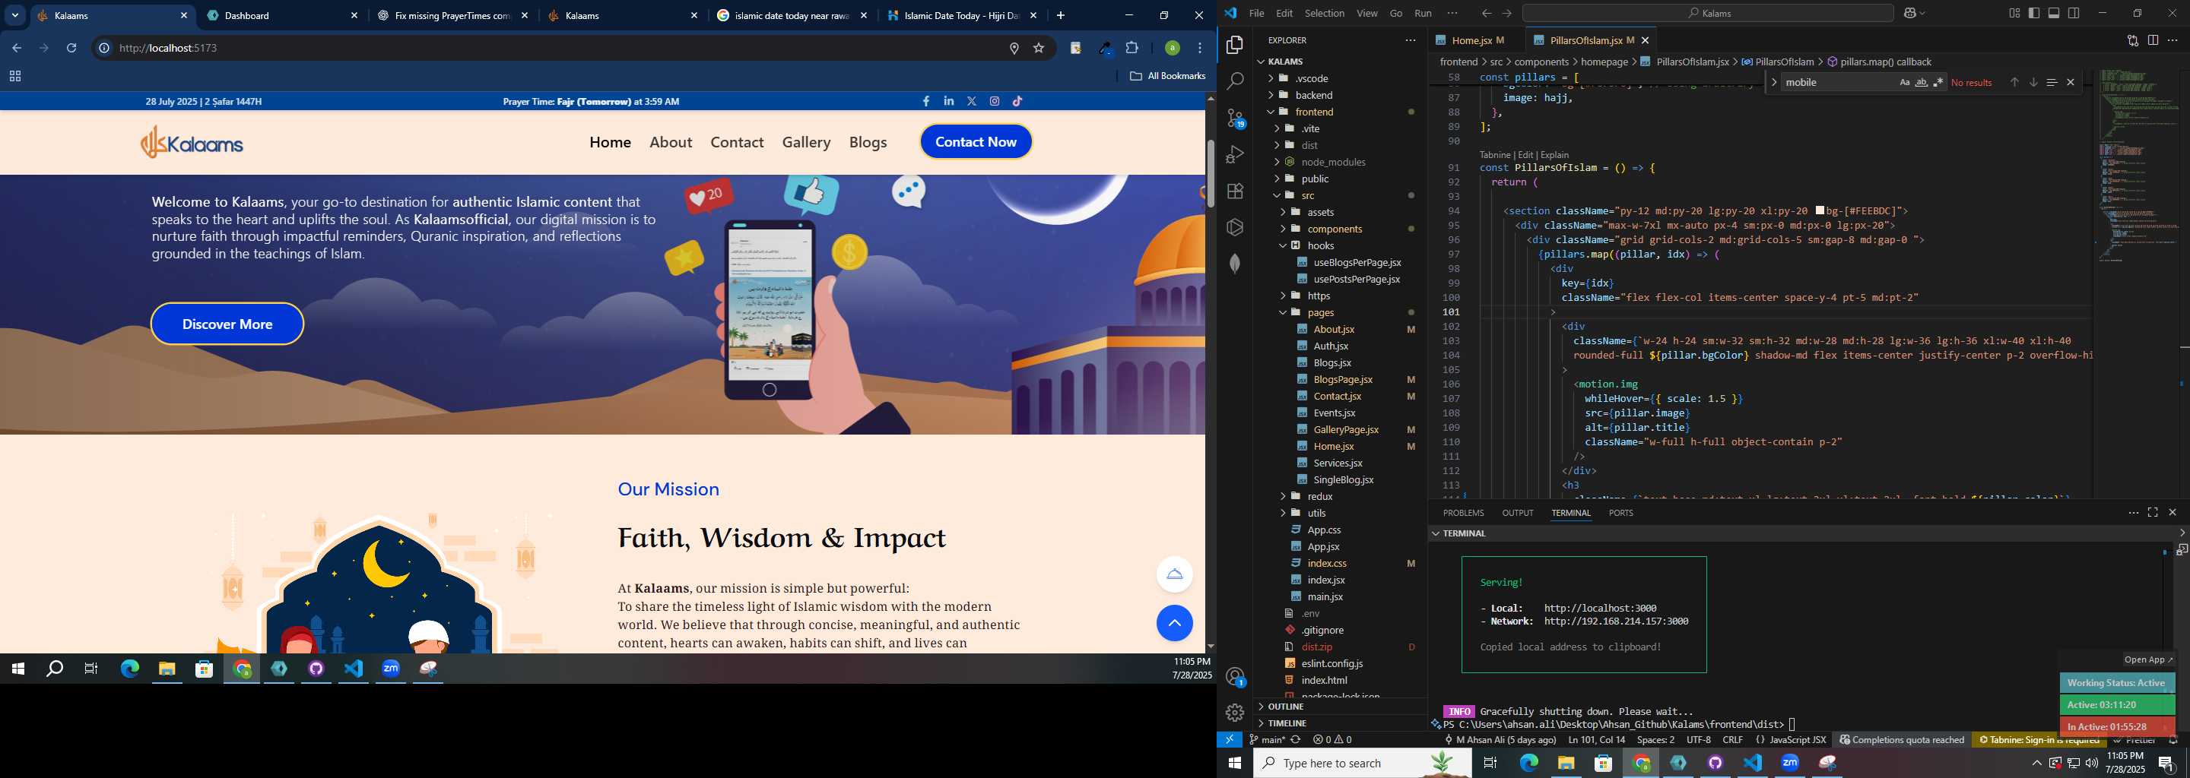Click All Bookmarks in bookmarks bar
2190x778 pixels.
coord(1167,75)
